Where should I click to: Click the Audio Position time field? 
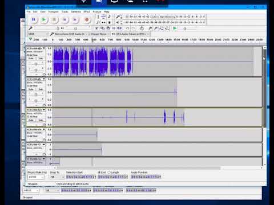(x=146, y=177)
